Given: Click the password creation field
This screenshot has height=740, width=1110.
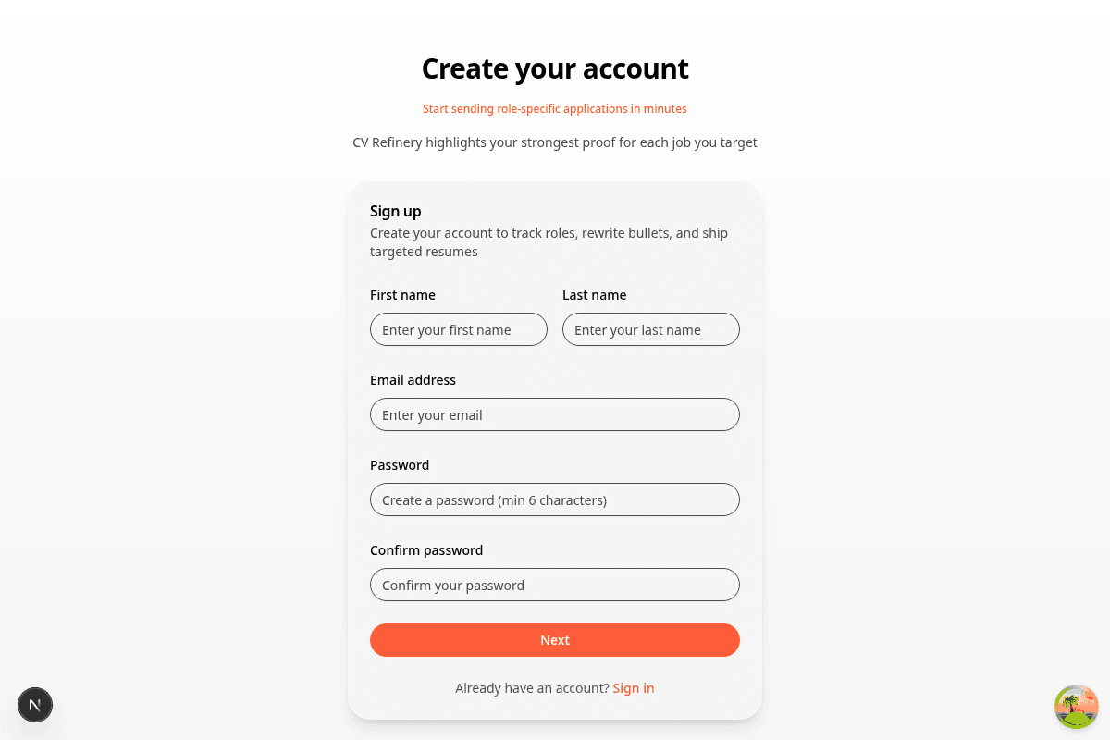Looking at the screenshot, I should [x=555, y=499].
